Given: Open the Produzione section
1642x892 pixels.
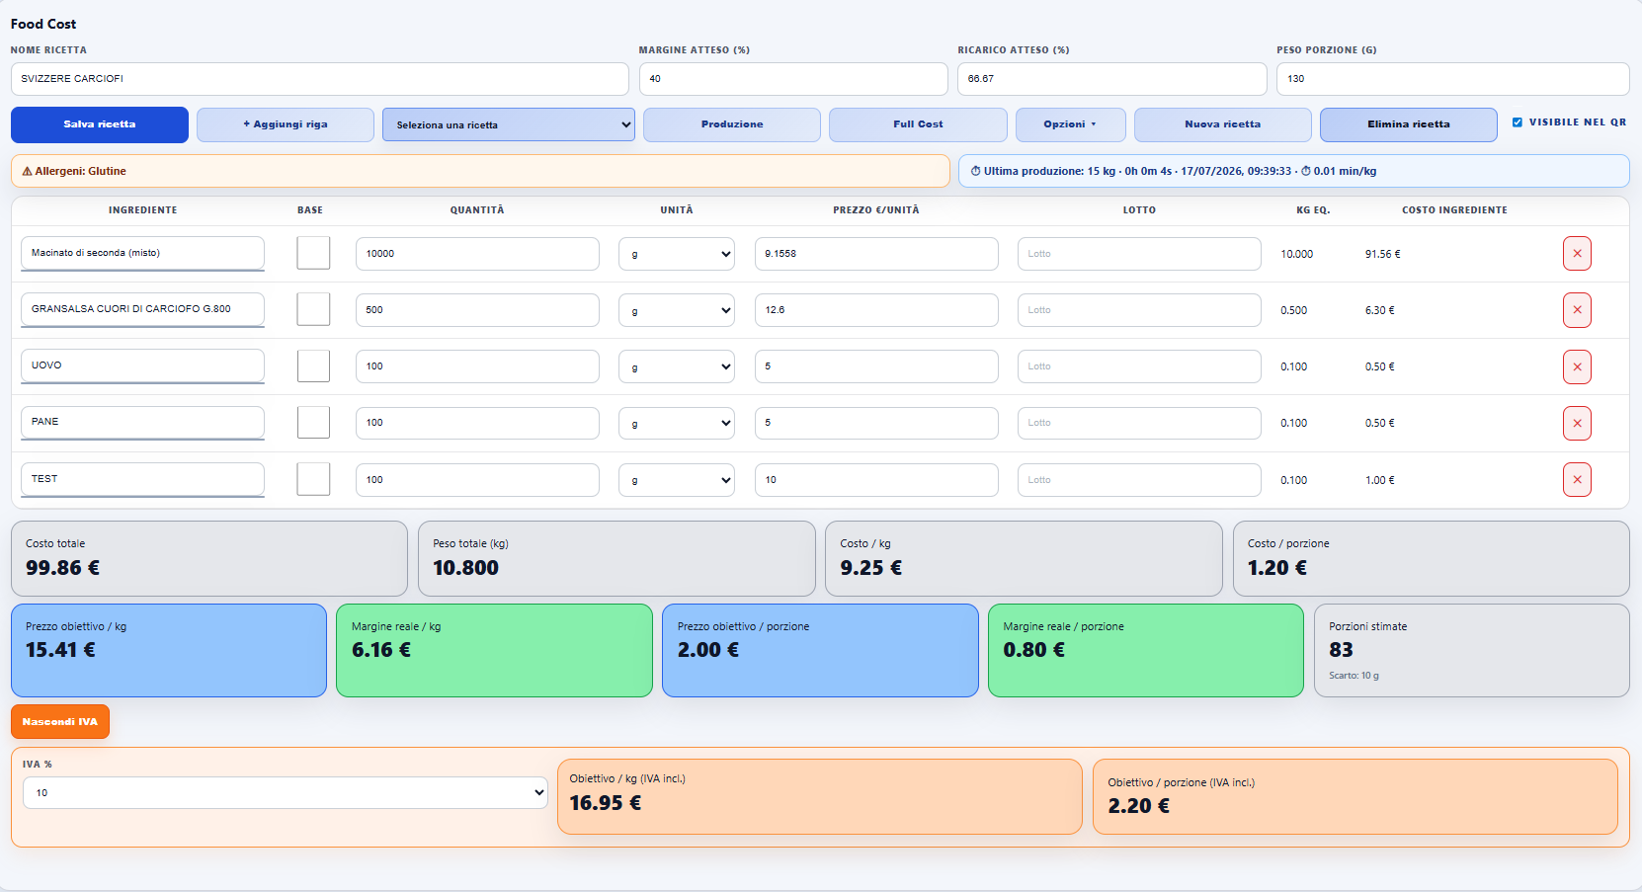Looking at the screenshot, I should [732, 124].
